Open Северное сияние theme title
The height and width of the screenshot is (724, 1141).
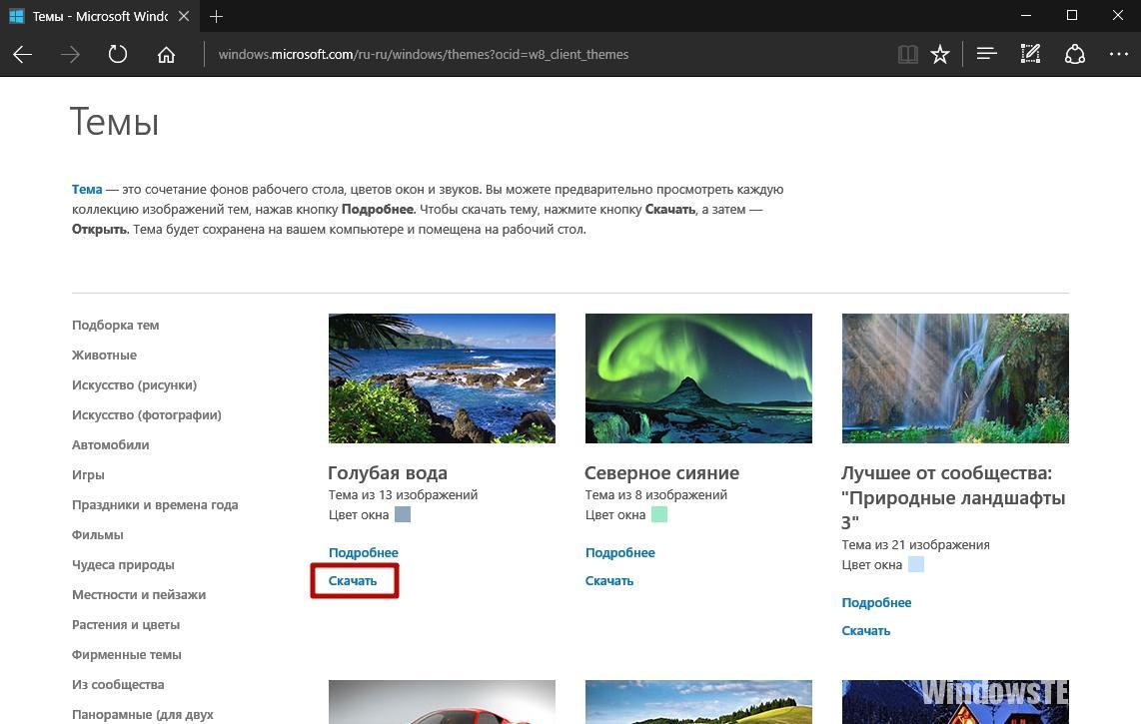tap(661, 473)
